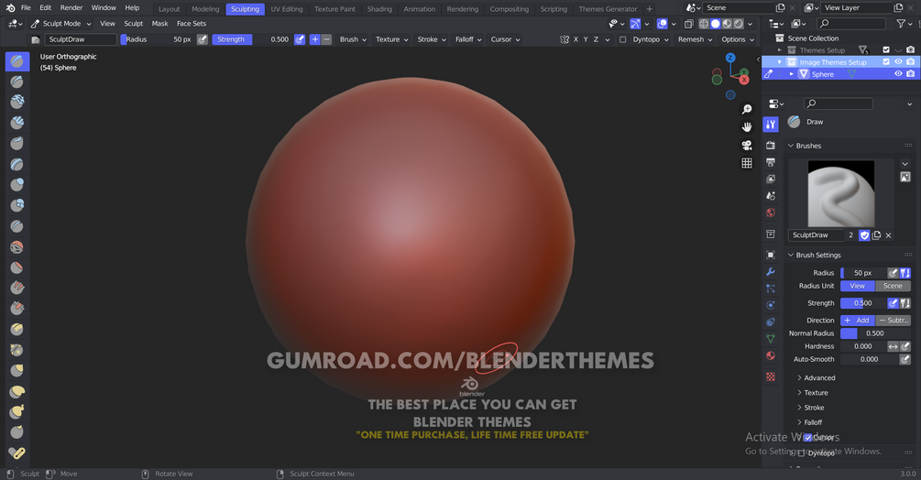Toggle Image Themes Setup collection checkbox
Screen dimensions: 921x480
click(886, 61)
